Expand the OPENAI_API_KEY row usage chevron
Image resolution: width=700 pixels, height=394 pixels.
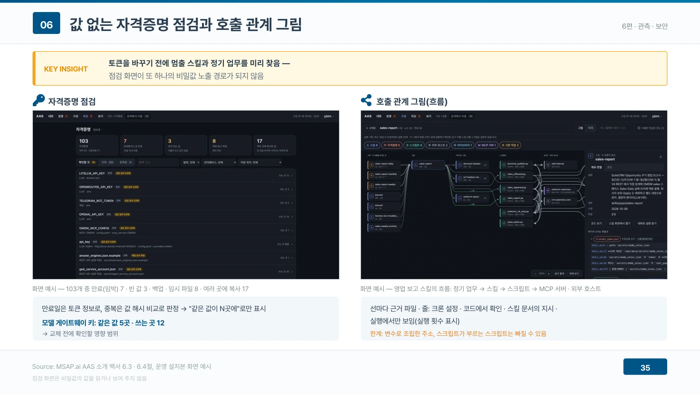292,217
